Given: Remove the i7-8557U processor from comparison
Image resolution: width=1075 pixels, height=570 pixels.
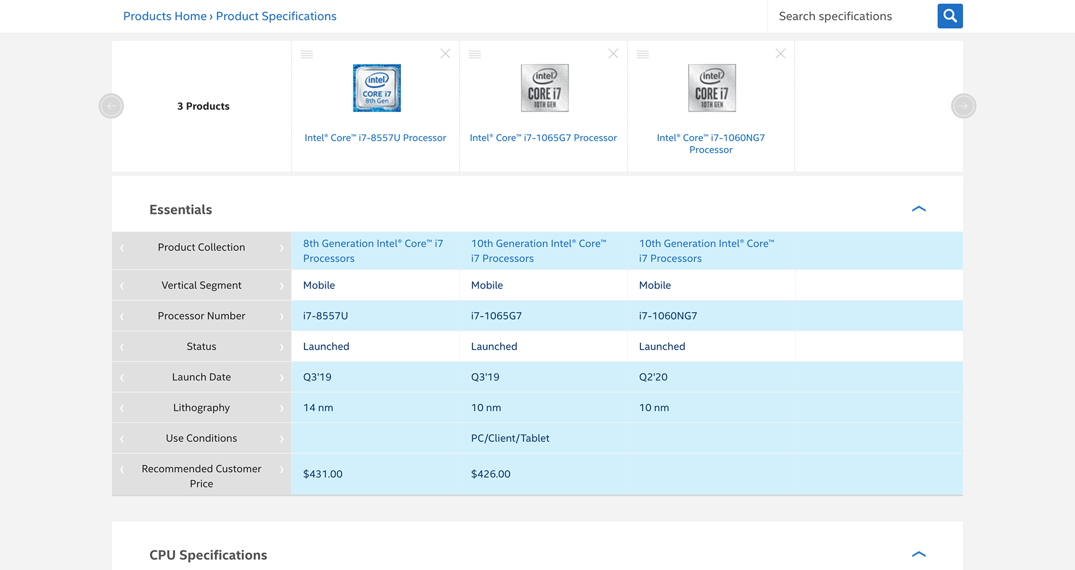Looking at the screenshot, I should pyautogui.click(x=445, y=54).
